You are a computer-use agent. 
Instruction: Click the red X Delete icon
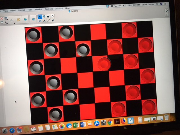pyautogui.click(x=1, y=19)
